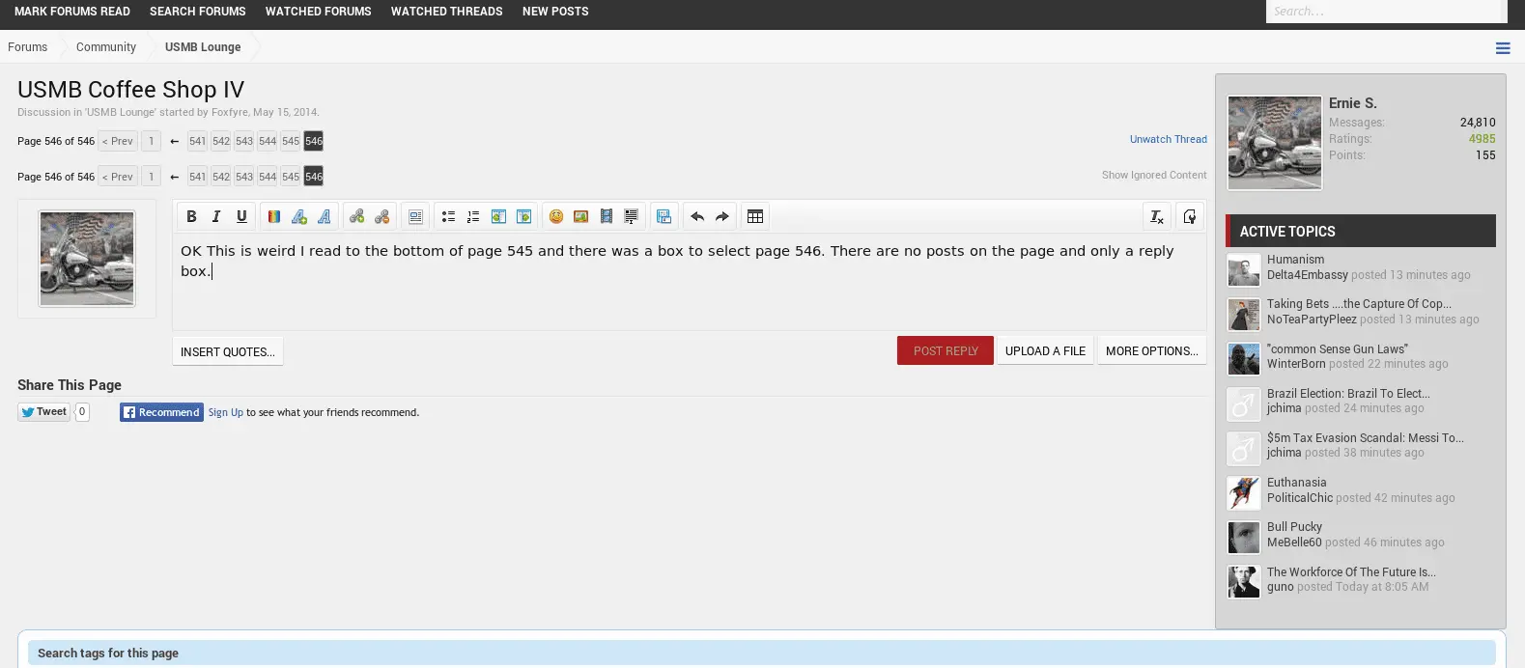This screenshot has width=1525, height=668.
Task: Navigate to USMB Lounge breadcrumb
Action: tap(203, 46)
